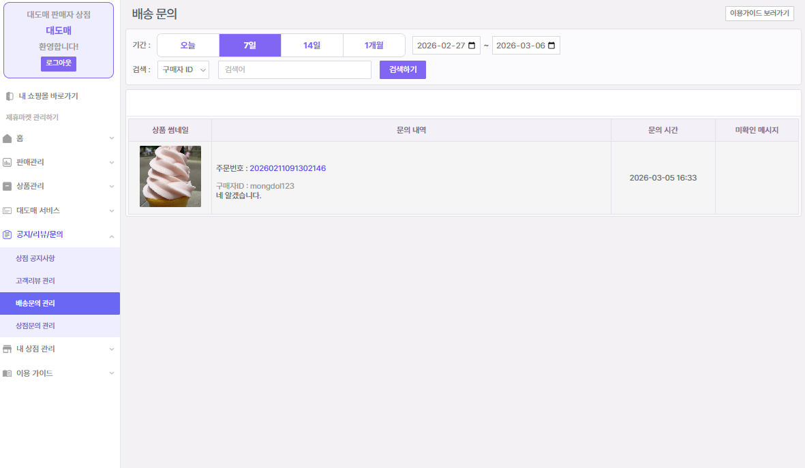
Task: Collapse the 공지/리뷰/문의 menu chevron
Action: tap(112, 234)
